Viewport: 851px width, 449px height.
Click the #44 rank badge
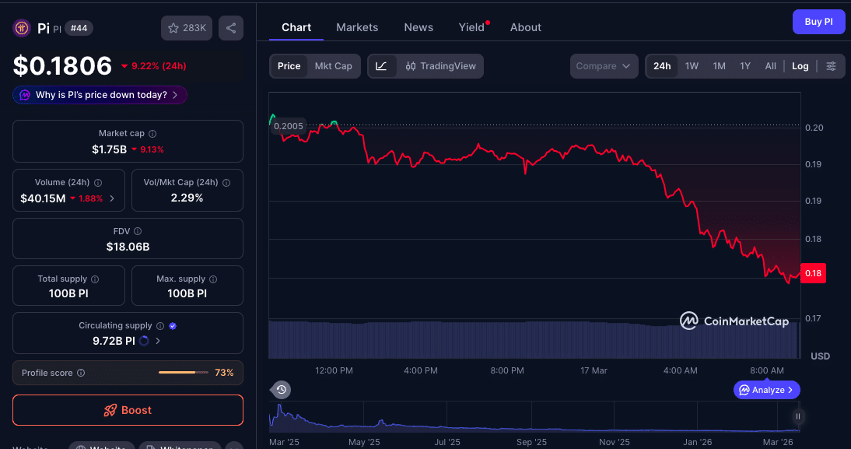[79, 28]
